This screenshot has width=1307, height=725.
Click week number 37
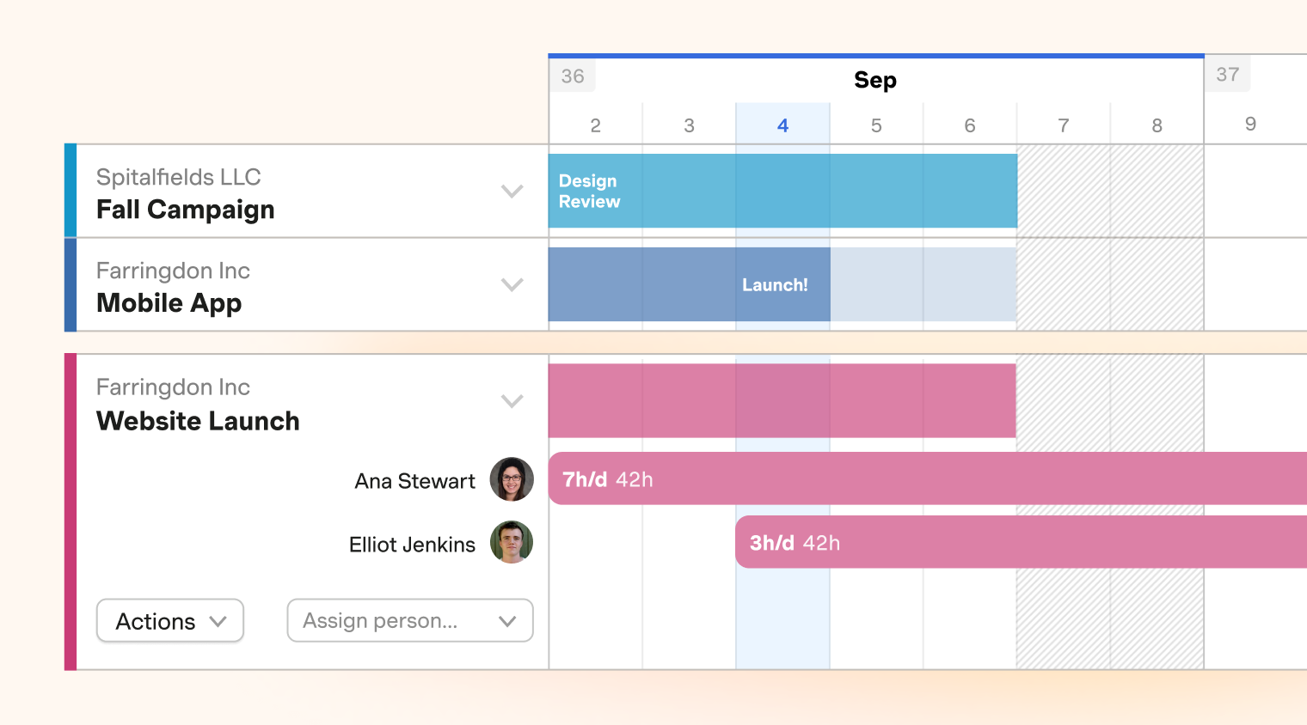1227,73
